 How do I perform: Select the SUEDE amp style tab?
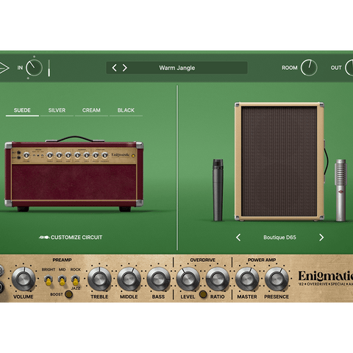pyautogui.click(x=22, y=110)
